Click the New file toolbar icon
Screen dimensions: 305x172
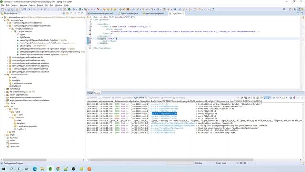2,9
